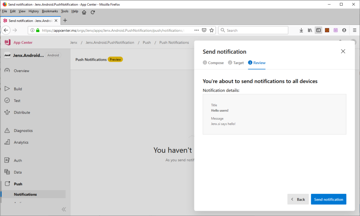Open the page actions three-dots menu
Screen dimensions: 360x216
pos(197,30)
